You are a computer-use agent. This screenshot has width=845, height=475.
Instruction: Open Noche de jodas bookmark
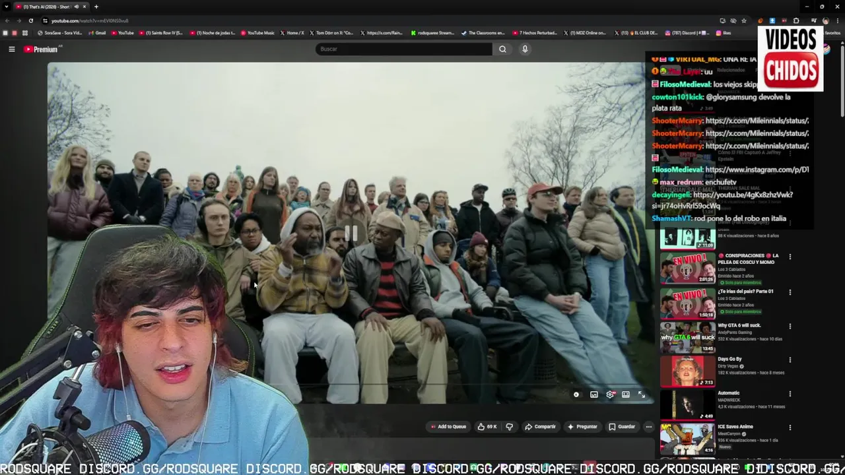coord(212,33)
